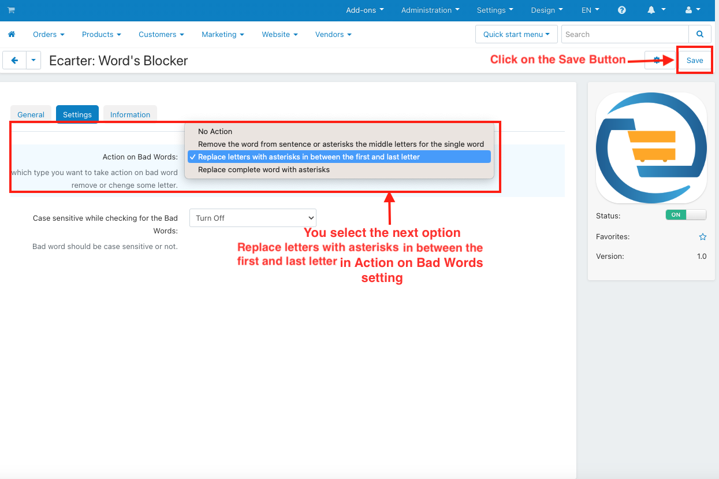Open the Customers menu

[161, 34]
